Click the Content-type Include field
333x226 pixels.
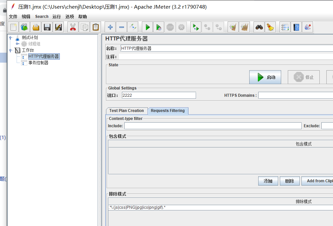tap(213, 126)
